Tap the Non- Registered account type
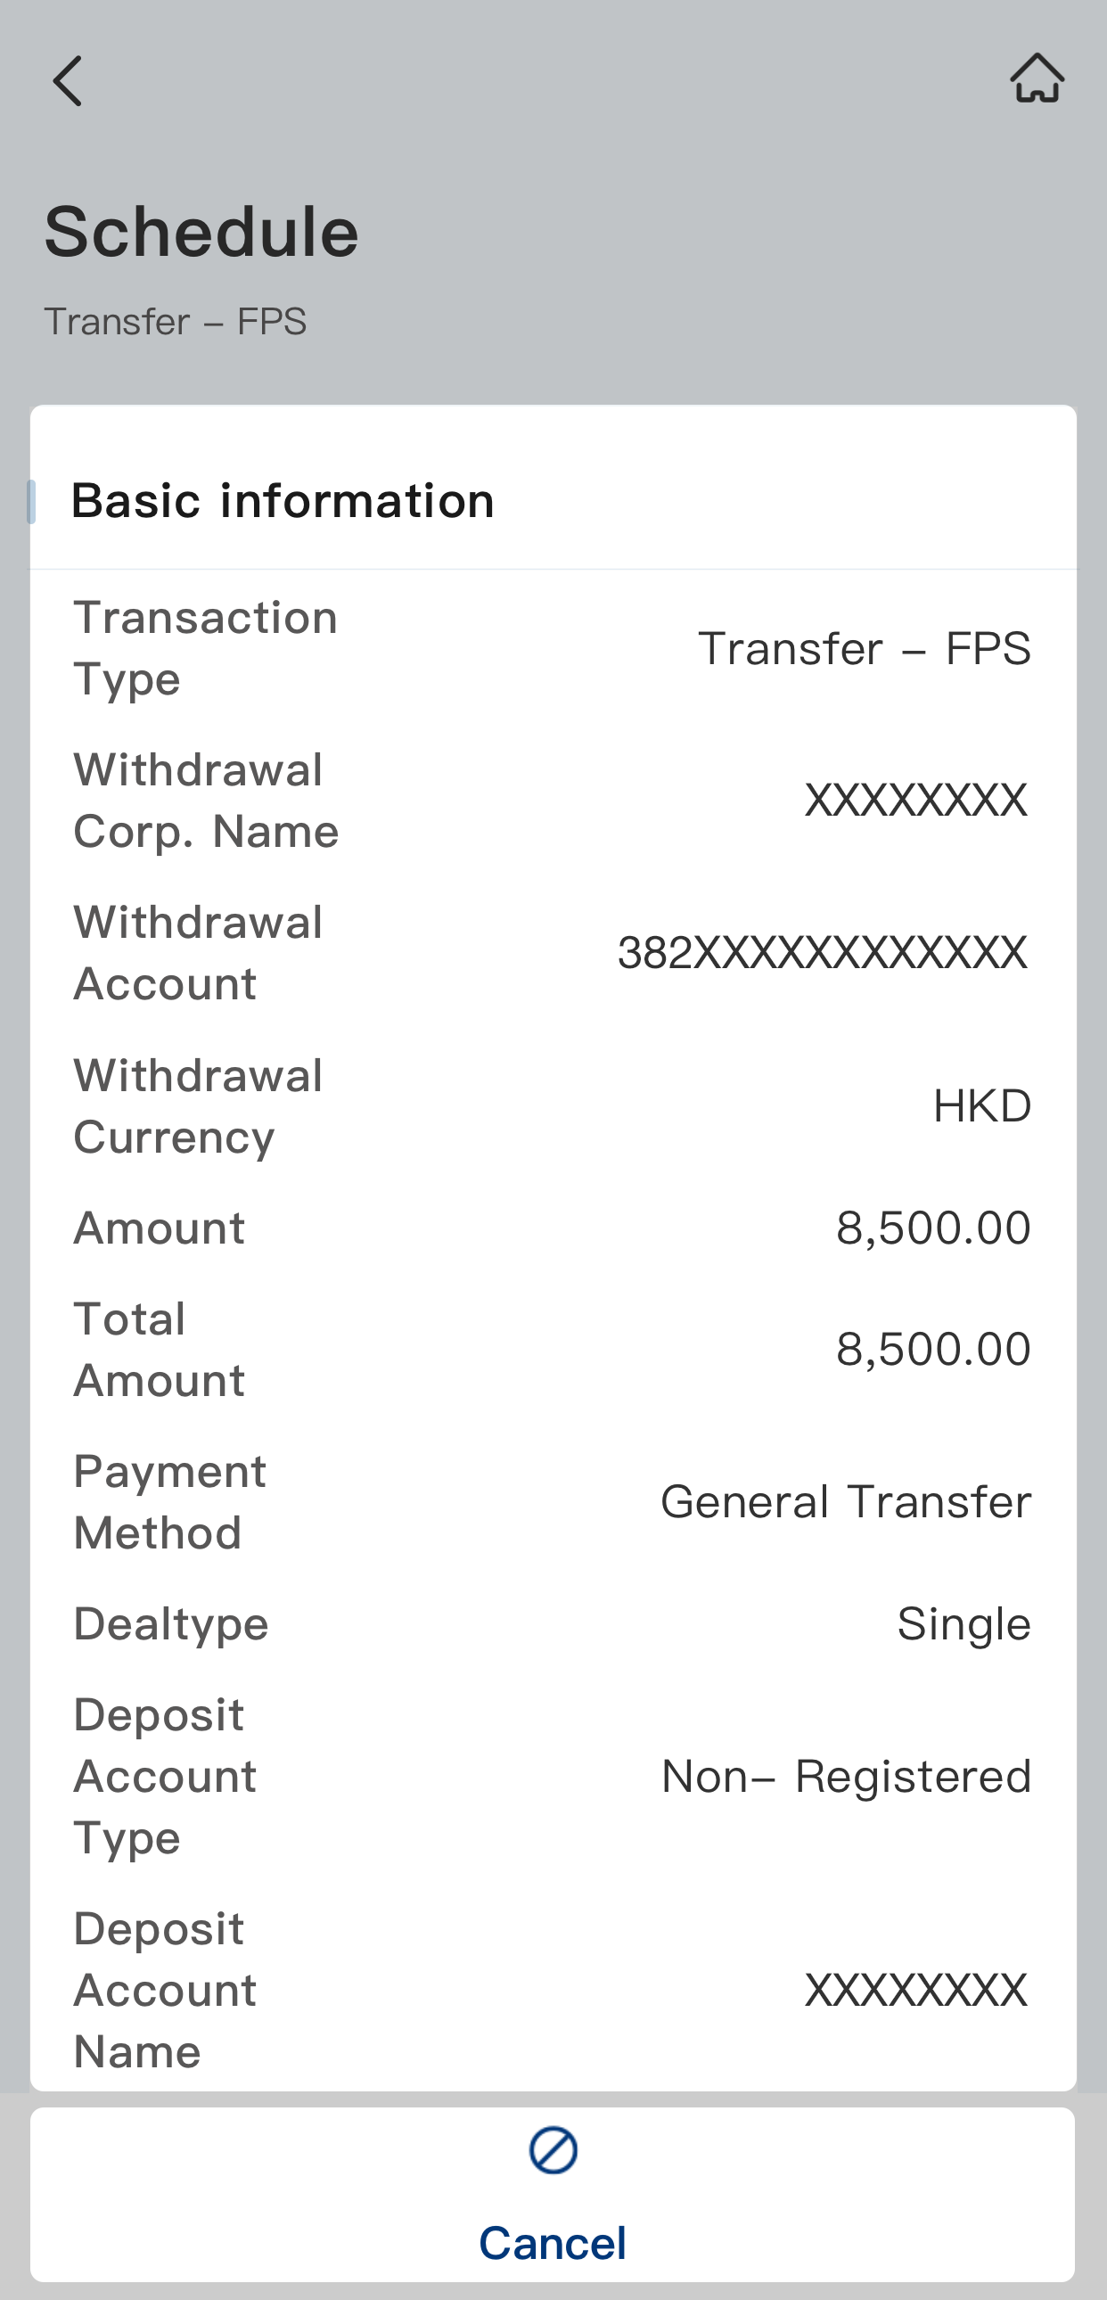This screenshot has width=1107, height=2300. pos(846,1776)
